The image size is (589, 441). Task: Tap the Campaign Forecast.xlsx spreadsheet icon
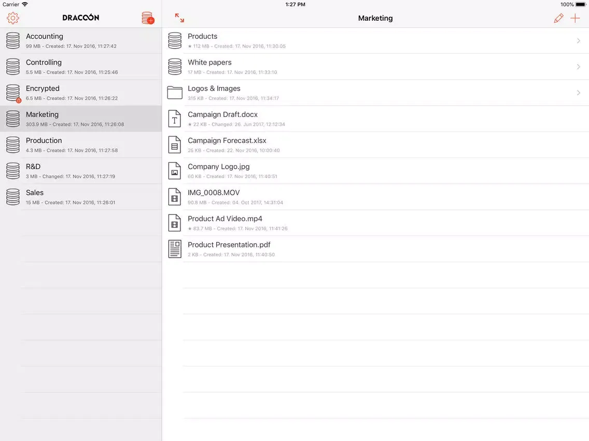[x=175, y=144]
